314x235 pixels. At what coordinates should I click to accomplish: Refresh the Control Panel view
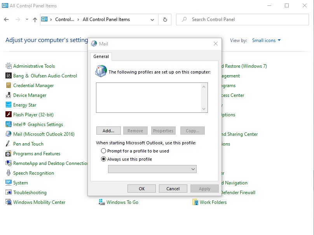[x=165, y=19]
